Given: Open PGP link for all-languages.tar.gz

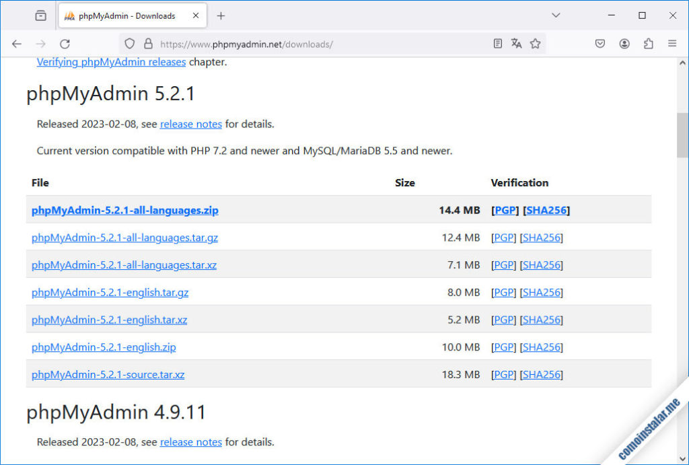Looking at the screenshot, I should 503,238.
